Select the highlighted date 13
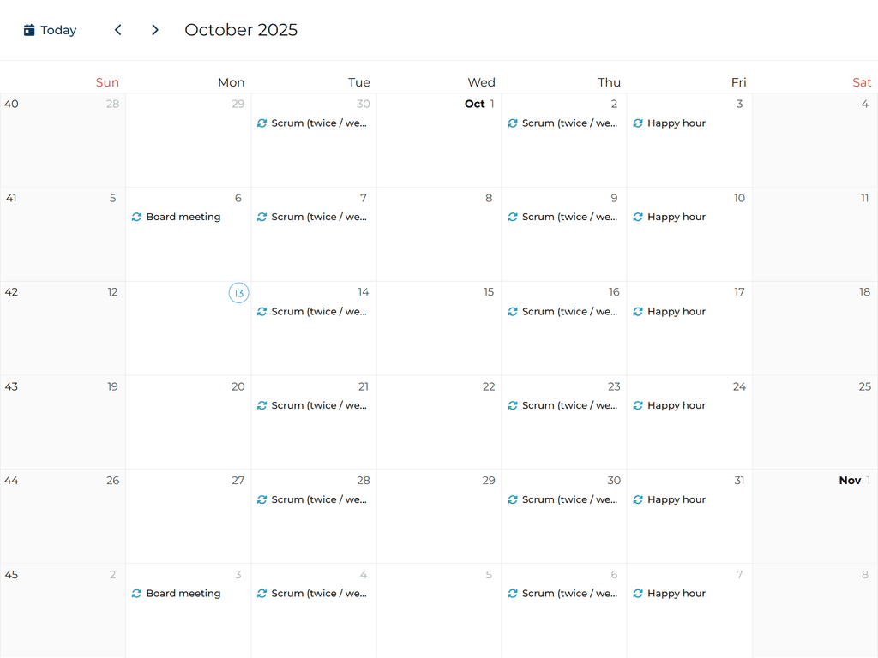Viewport: 878px width, 658px height. (238, 293)
